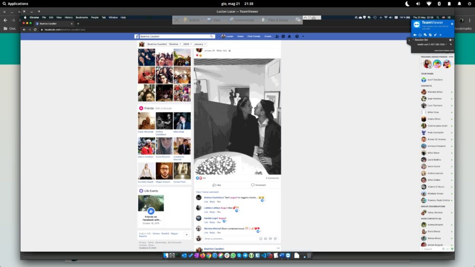475x267 pixels.
Task: Open the Timeline dropdown
Action: click(175, 44)
